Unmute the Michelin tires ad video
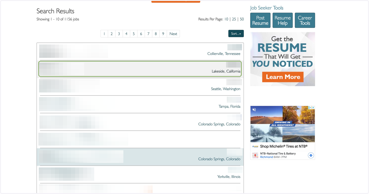 [x=254, y=110]
